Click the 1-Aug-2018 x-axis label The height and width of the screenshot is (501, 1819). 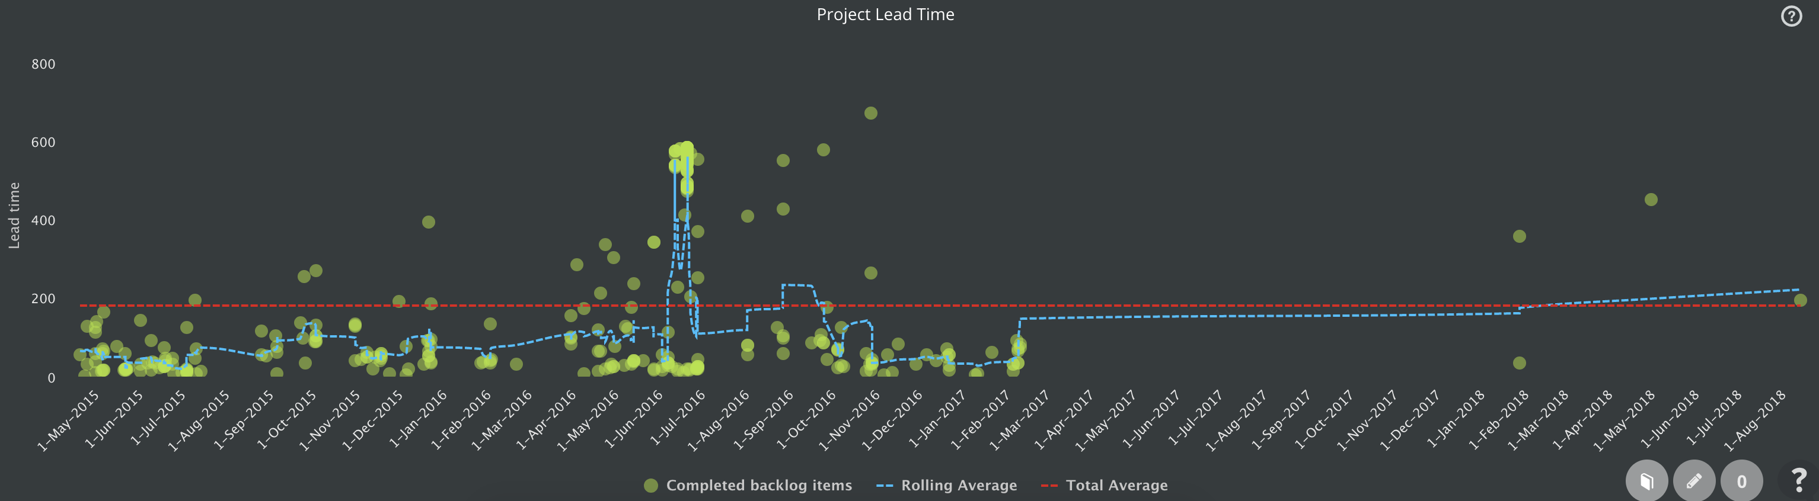point(1756,420)
